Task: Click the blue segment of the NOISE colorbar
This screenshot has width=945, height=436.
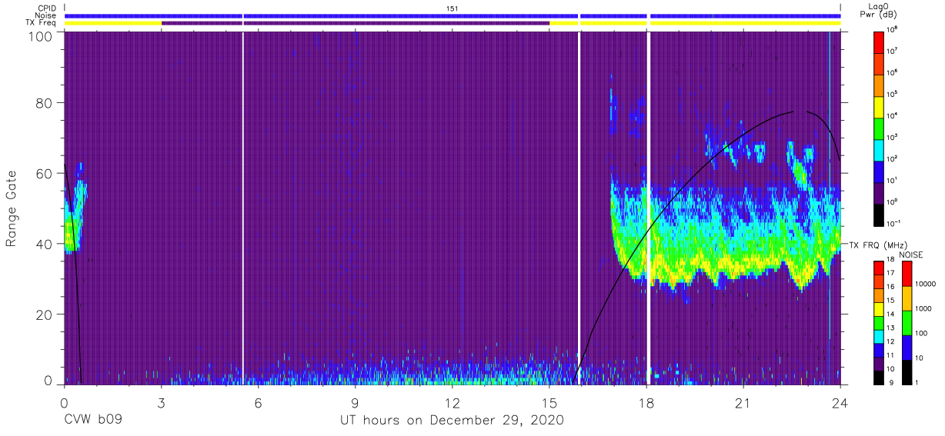Action: (906, 348)
